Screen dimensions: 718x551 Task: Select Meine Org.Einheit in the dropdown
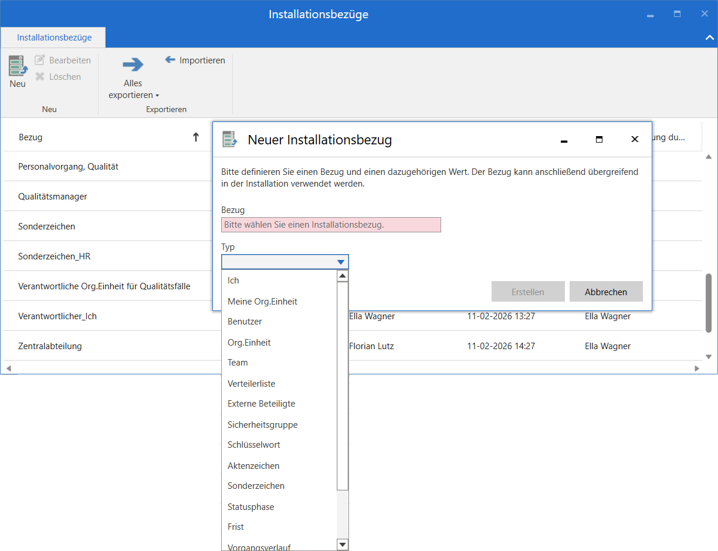point(262,301)
